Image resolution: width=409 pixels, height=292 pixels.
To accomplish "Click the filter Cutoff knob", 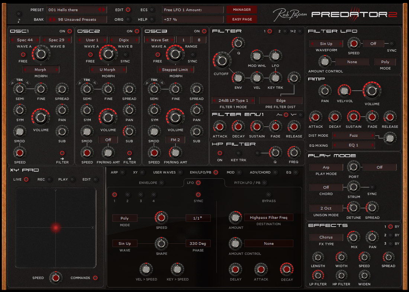I will click(221, 59).
